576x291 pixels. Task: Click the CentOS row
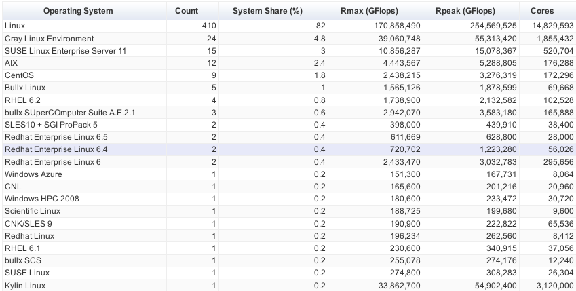tap(289, 75)
